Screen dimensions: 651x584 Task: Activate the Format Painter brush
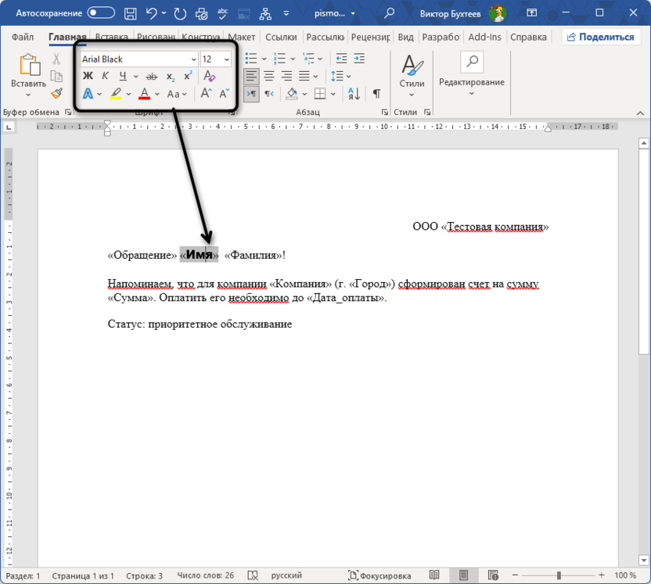(56, 94)
